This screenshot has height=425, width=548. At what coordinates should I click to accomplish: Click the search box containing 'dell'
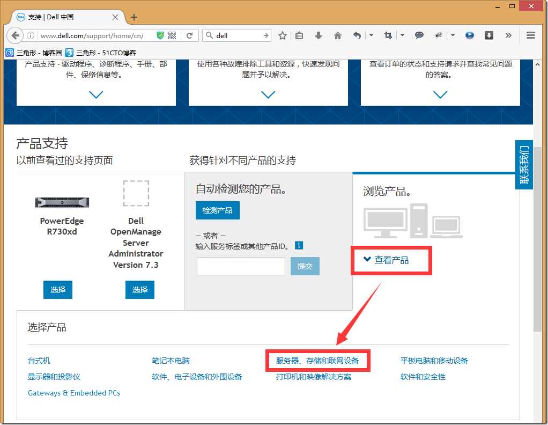point(236,35)
